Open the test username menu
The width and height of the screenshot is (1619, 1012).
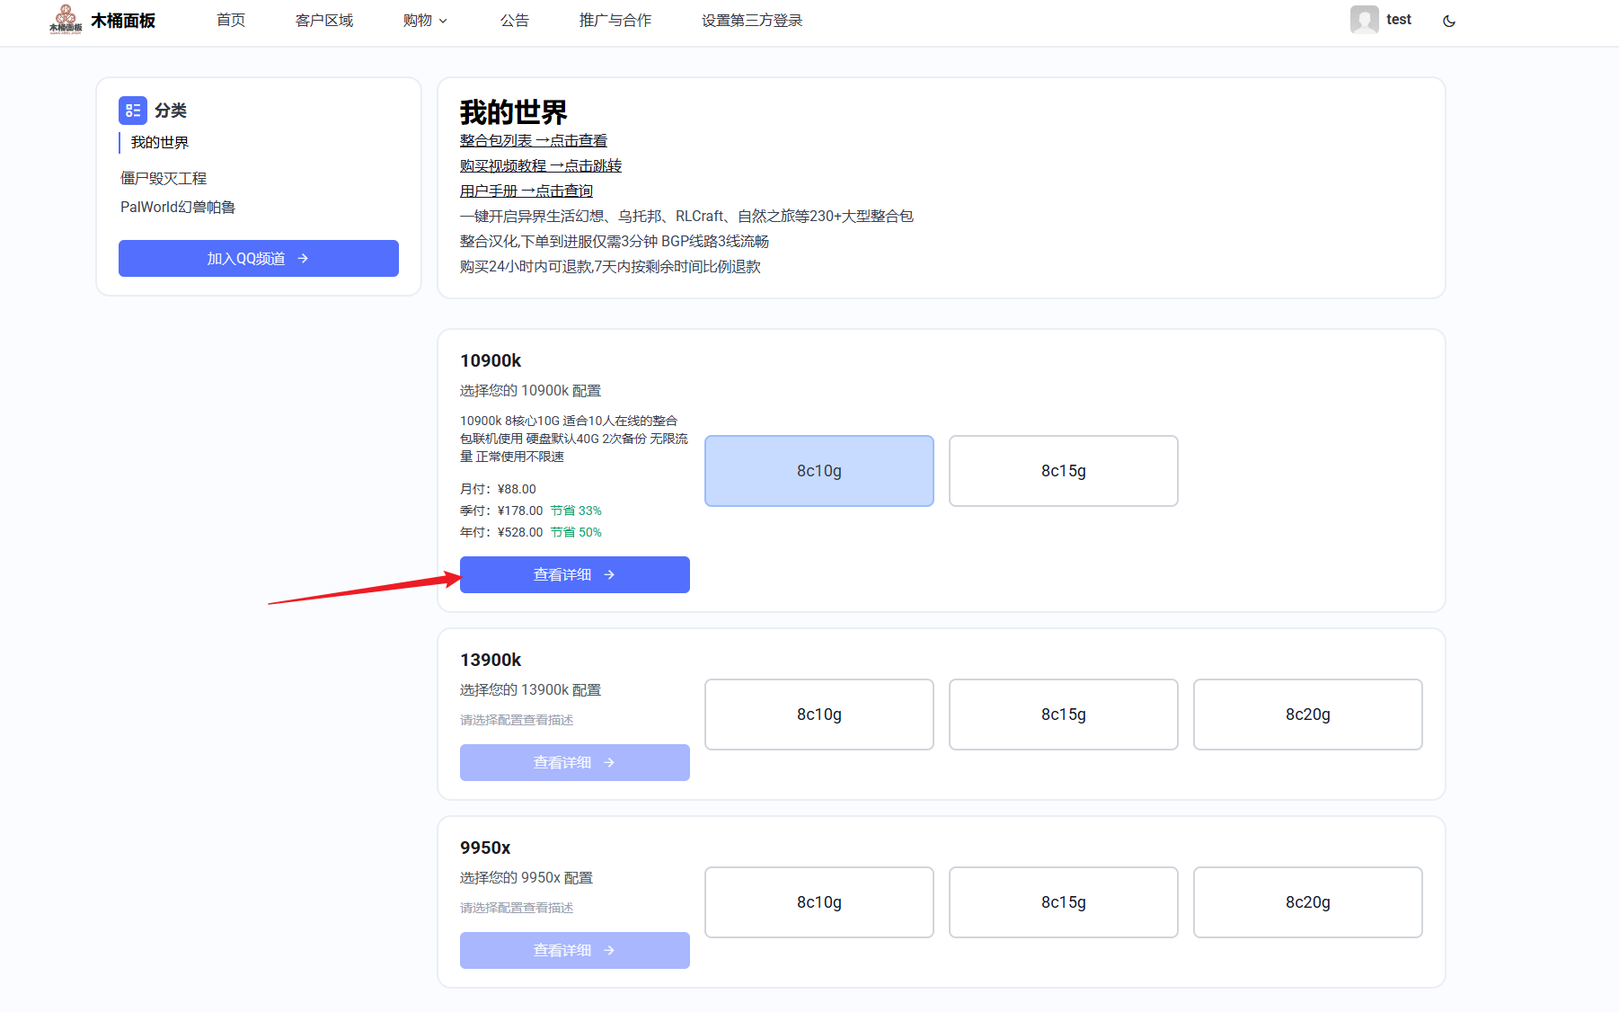(1398, 20)
